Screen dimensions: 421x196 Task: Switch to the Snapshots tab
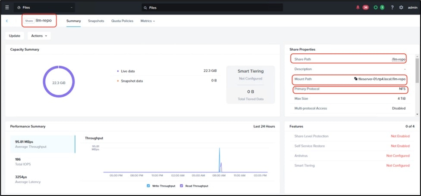coord(96,21)
